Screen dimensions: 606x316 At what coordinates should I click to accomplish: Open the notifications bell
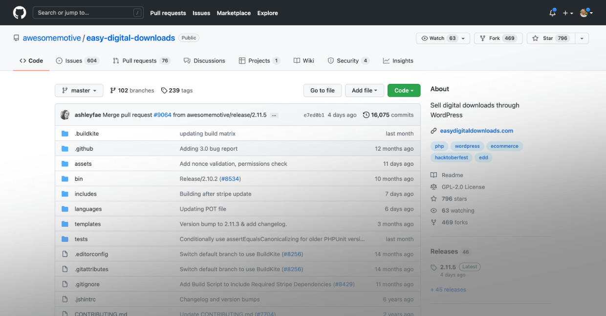point(553,13)
